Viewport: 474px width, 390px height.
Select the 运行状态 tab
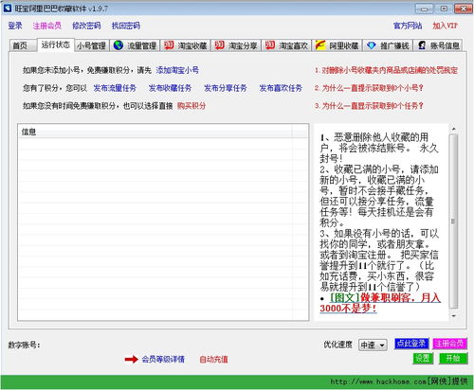(x=56, y=44)
